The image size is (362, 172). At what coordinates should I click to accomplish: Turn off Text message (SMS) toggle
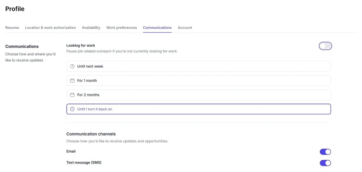tap(325, 163)
